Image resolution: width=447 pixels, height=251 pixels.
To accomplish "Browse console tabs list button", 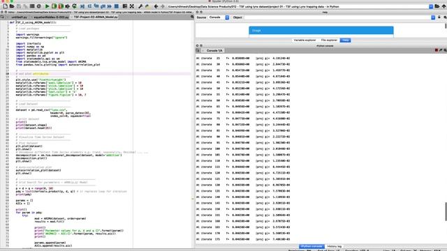I will tap(198, 51).
